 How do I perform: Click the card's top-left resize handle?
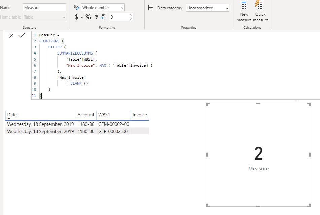tap(208, 104)
